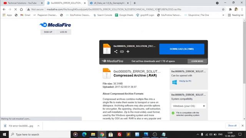Click the ENG language indicator
246x138 pixels.
pos(220,135)
